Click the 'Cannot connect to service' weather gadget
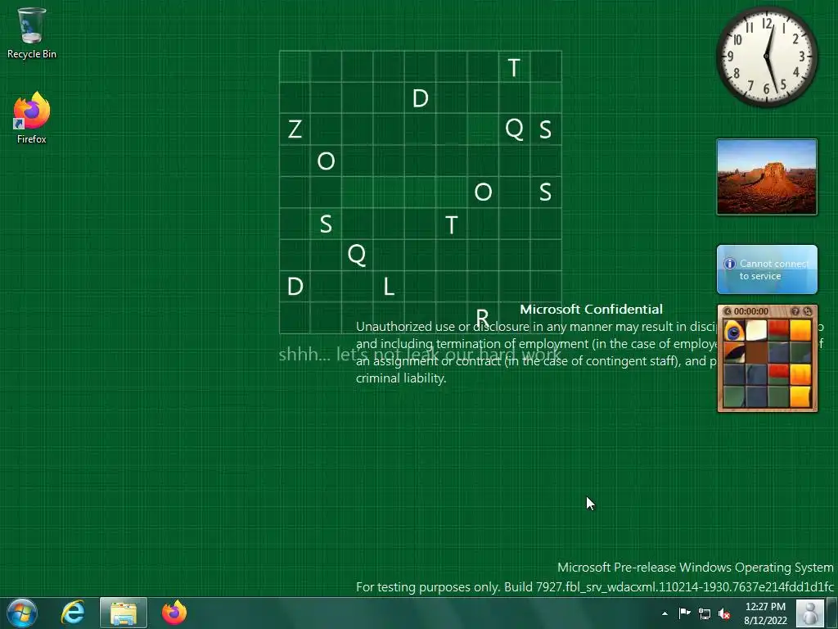 coord(767,269)
